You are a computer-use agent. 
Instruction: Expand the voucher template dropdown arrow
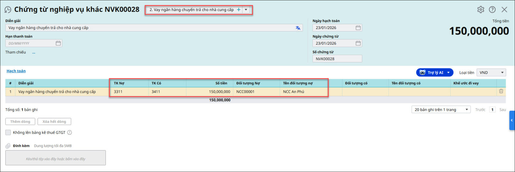click(246, 10)
